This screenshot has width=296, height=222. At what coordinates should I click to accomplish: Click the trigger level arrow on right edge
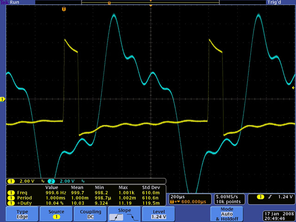click(293, 87)
